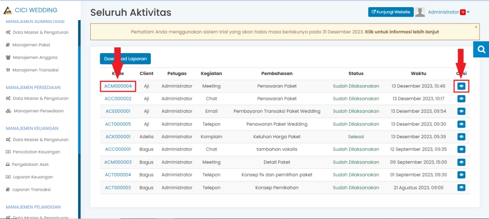Viewport: 489px width, 219px height.
Task: Open Laporan Keuangan menu item
Action: click(x=32, y=177)
